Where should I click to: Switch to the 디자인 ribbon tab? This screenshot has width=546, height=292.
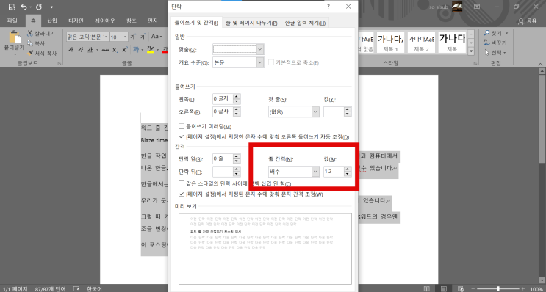pyautogui.click(x=76, y=21)
